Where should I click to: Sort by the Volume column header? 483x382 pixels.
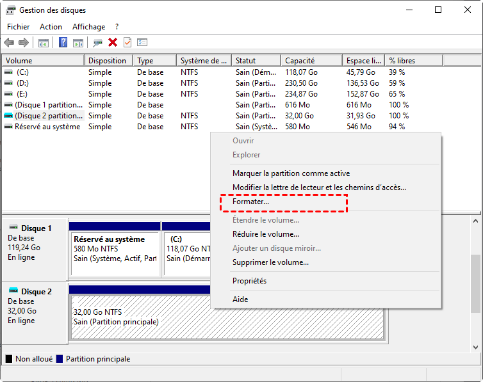43,61
